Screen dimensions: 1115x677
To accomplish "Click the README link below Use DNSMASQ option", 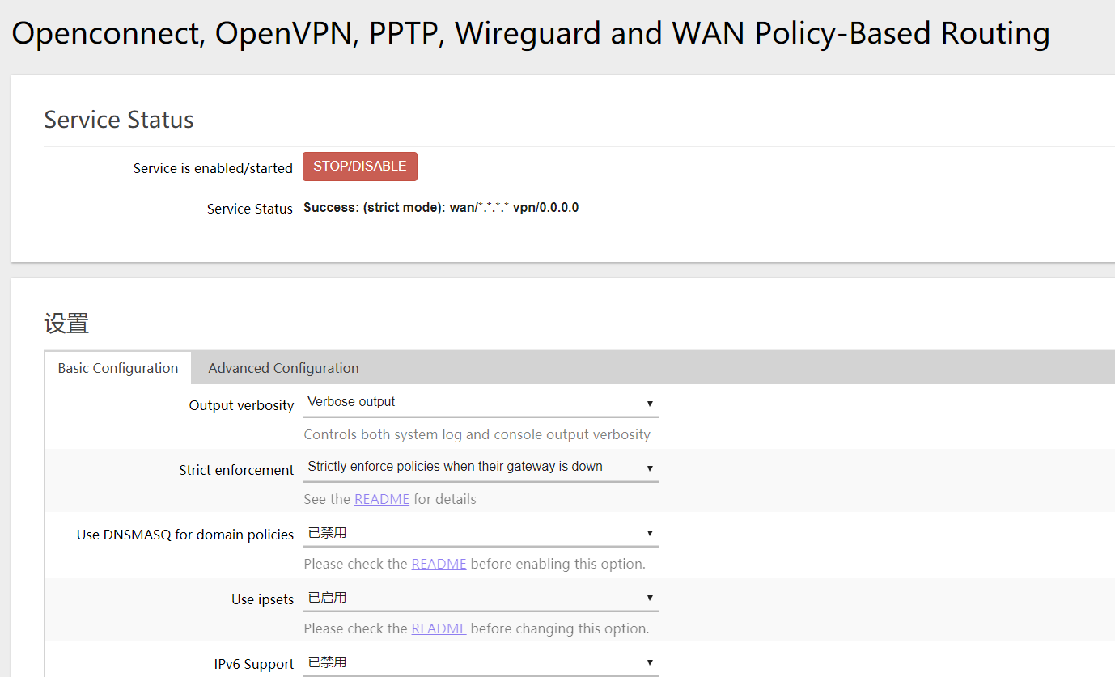I will point(439,563).
